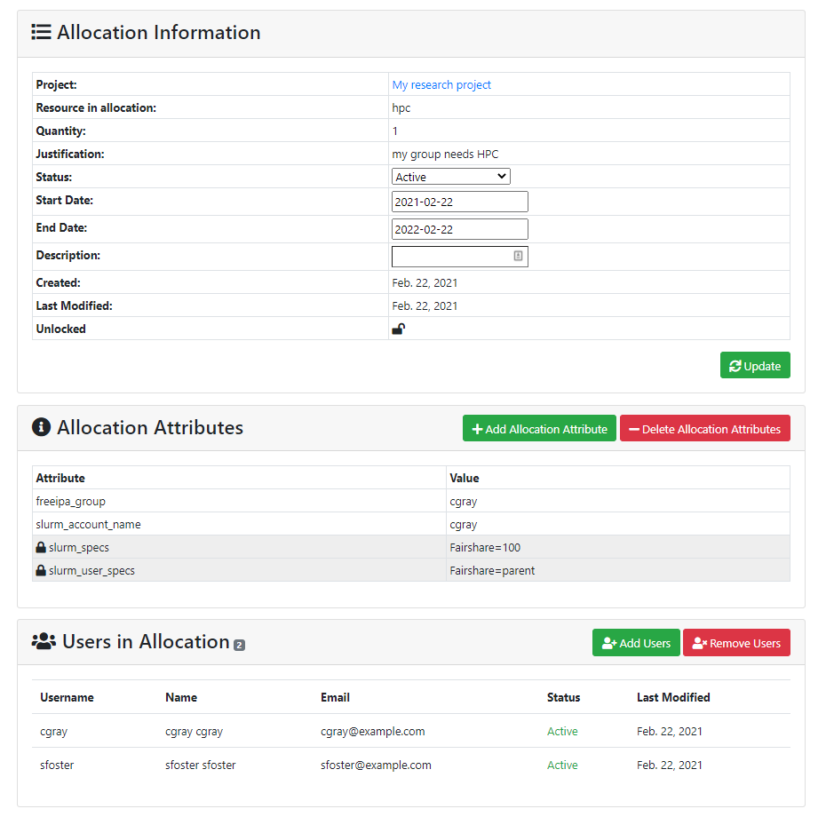
Task: Click the Username column header
Action: point(67,697)
